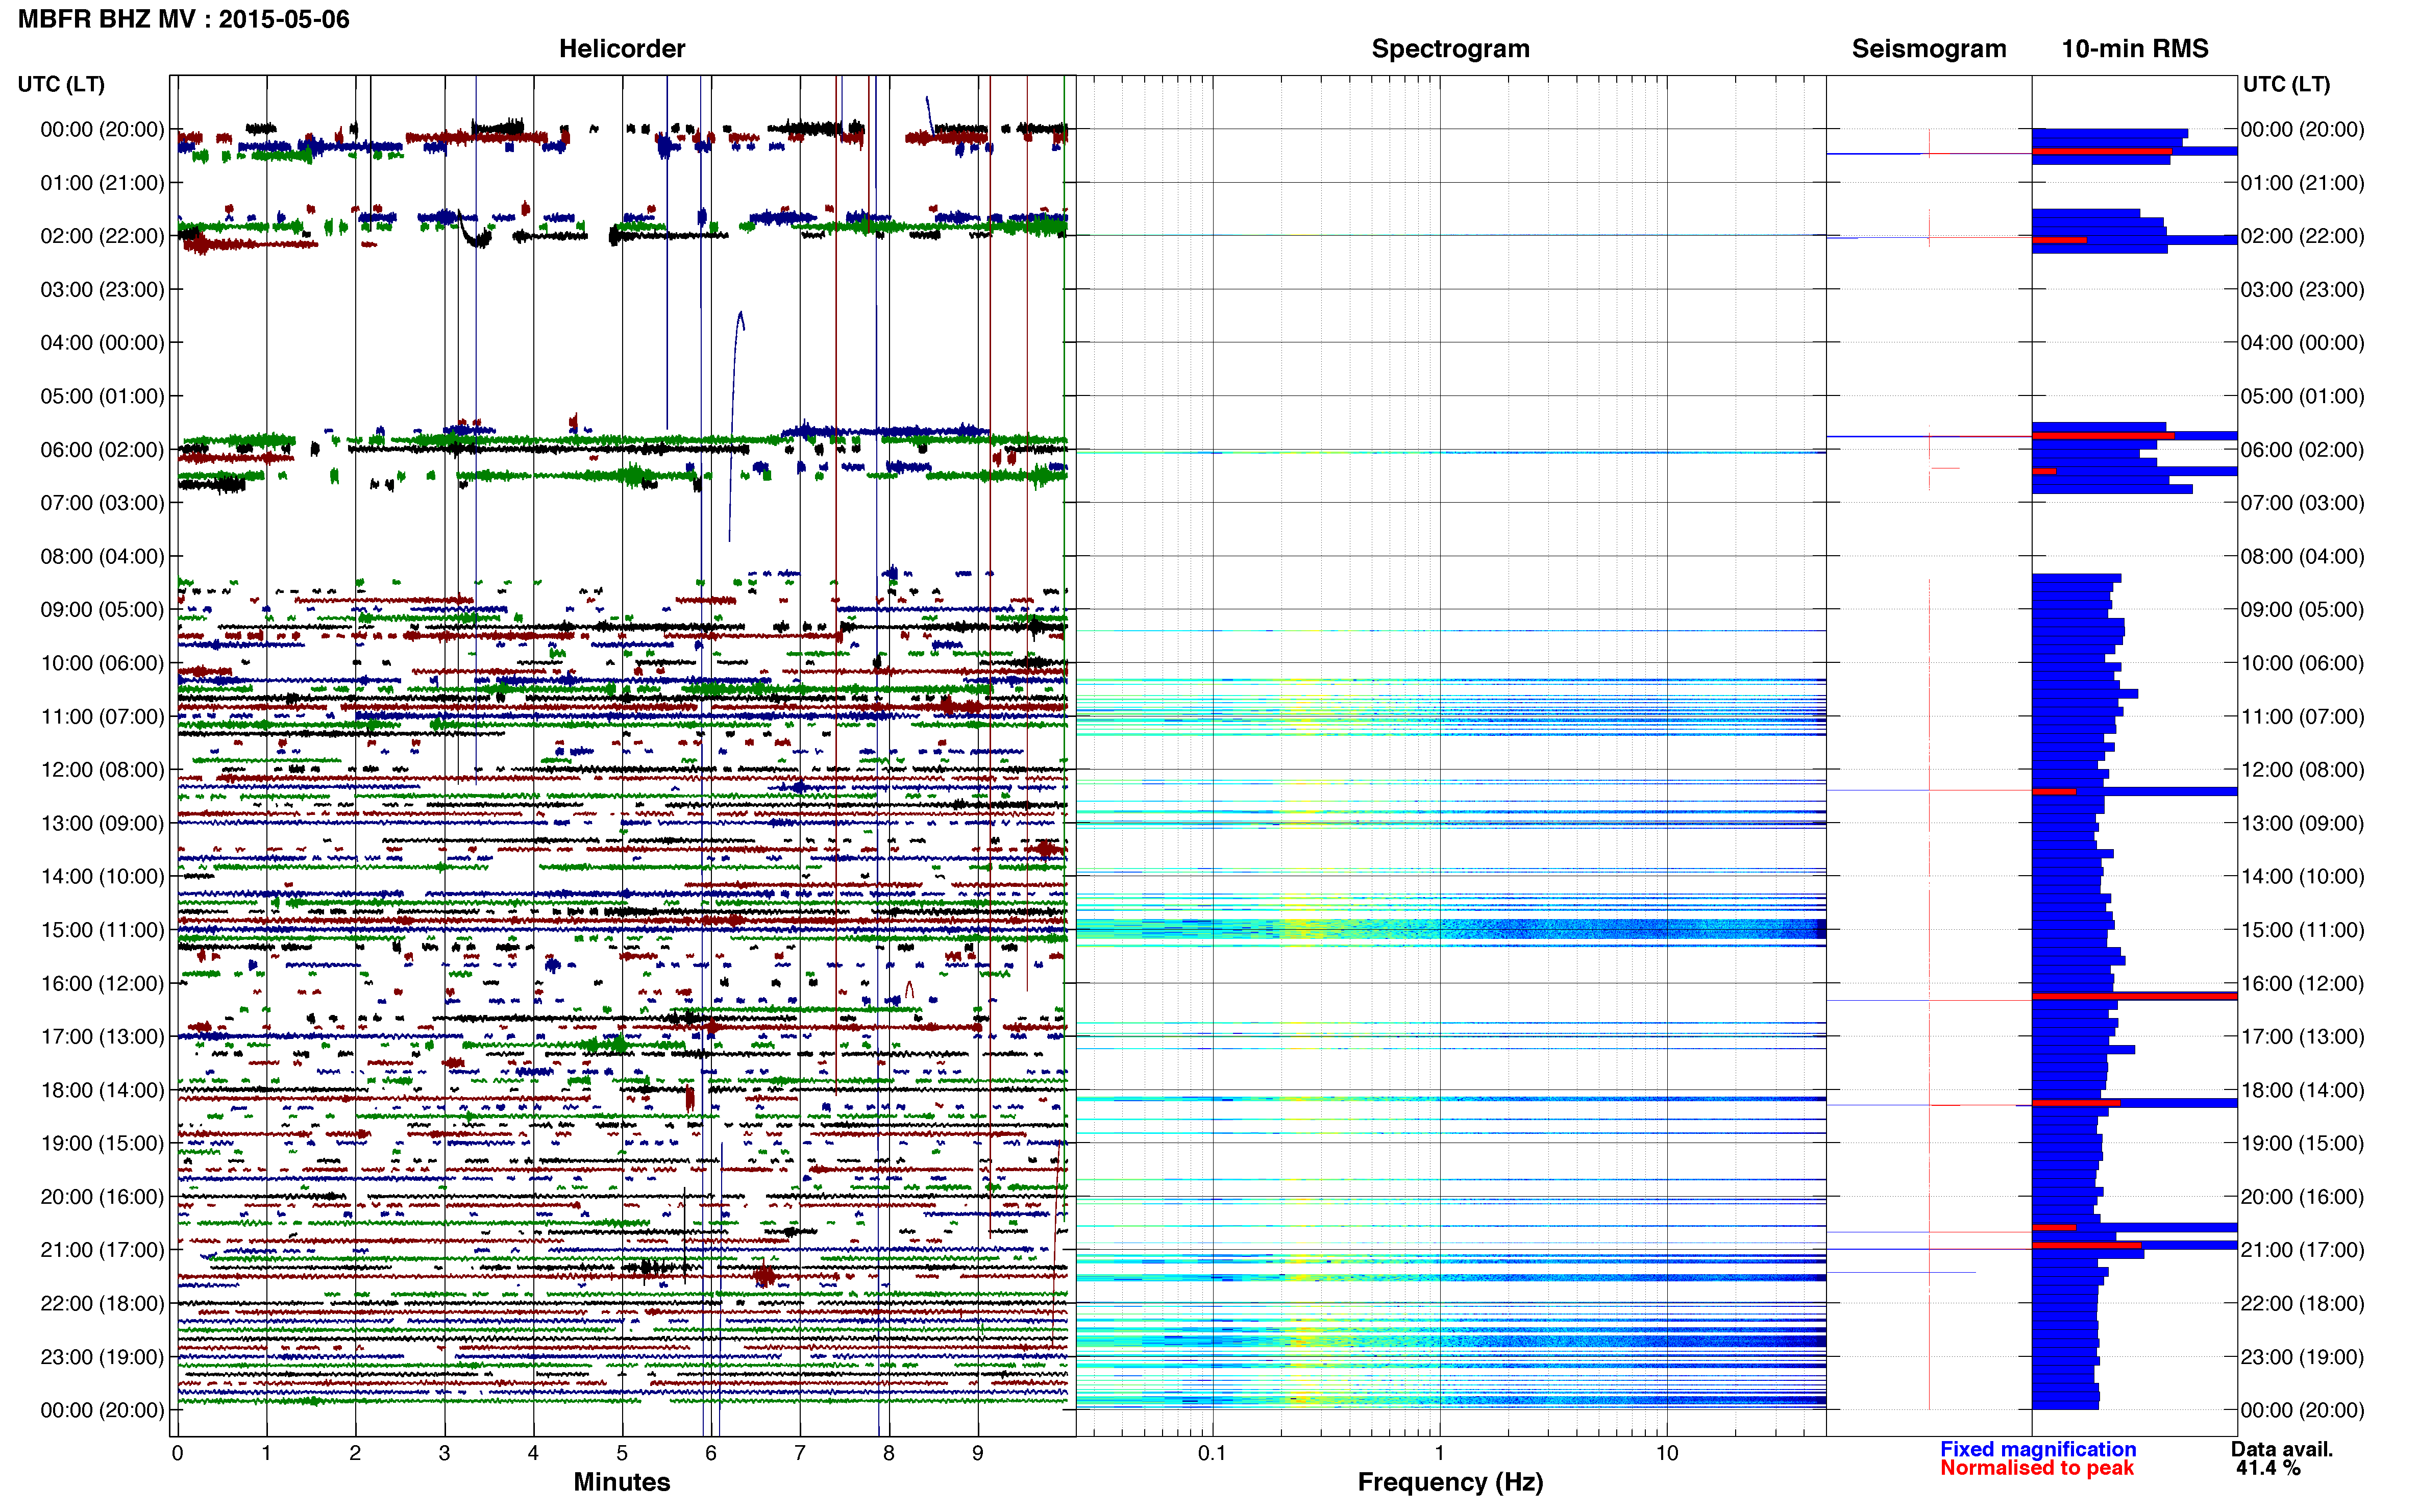2419x1512 pixels.
Task: Click left time label 06:00 (02:00)
Action: pyautogui.click(x=102, y=449)
